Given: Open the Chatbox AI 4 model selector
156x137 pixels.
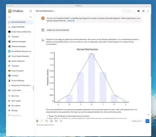Looking at the screenshot, I should pos(137,121).
